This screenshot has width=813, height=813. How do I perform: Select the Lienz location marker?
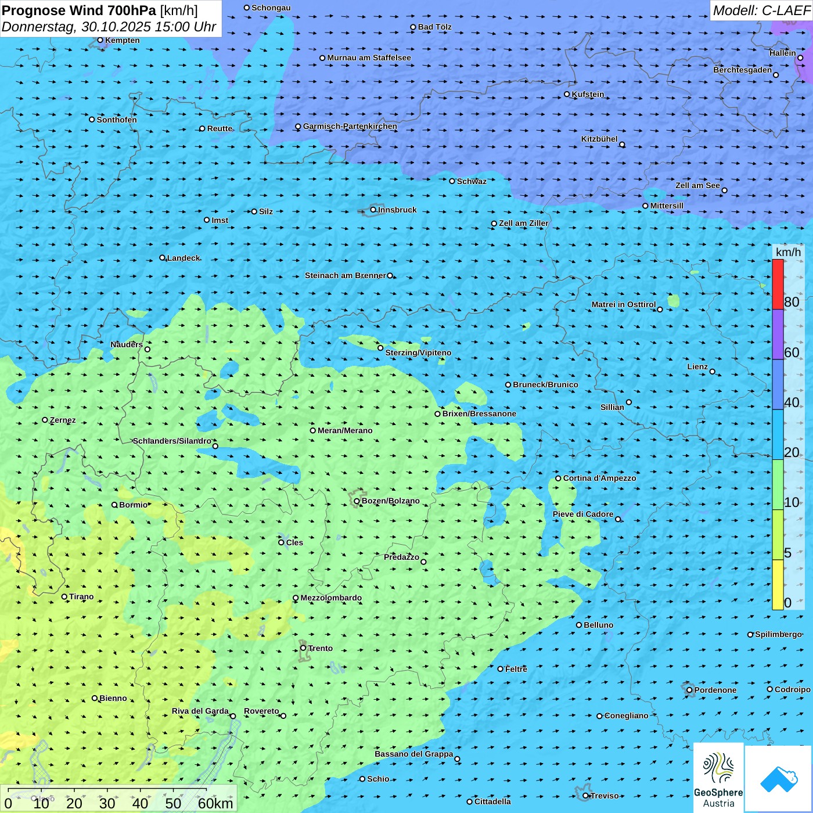coord(713,372)
